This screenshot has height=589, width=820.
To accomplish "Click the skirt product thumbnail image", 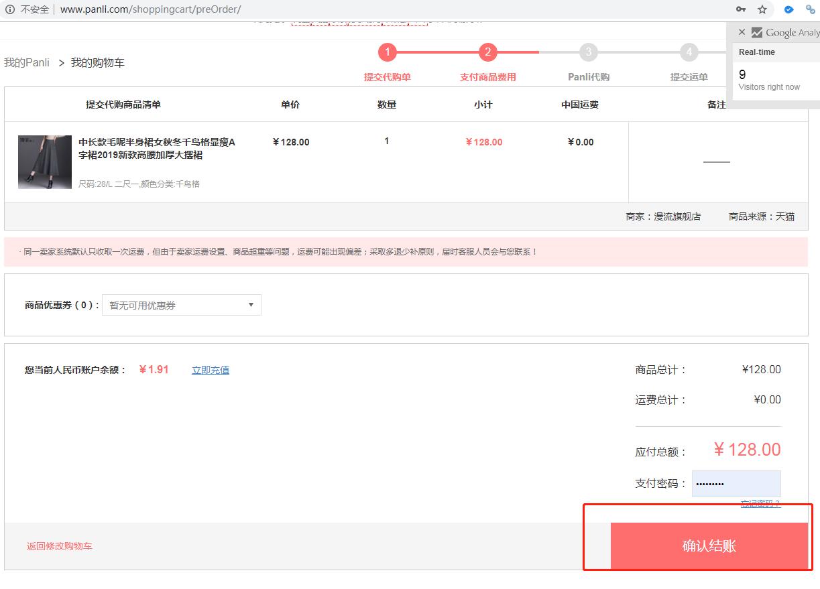I will point(44,161).
